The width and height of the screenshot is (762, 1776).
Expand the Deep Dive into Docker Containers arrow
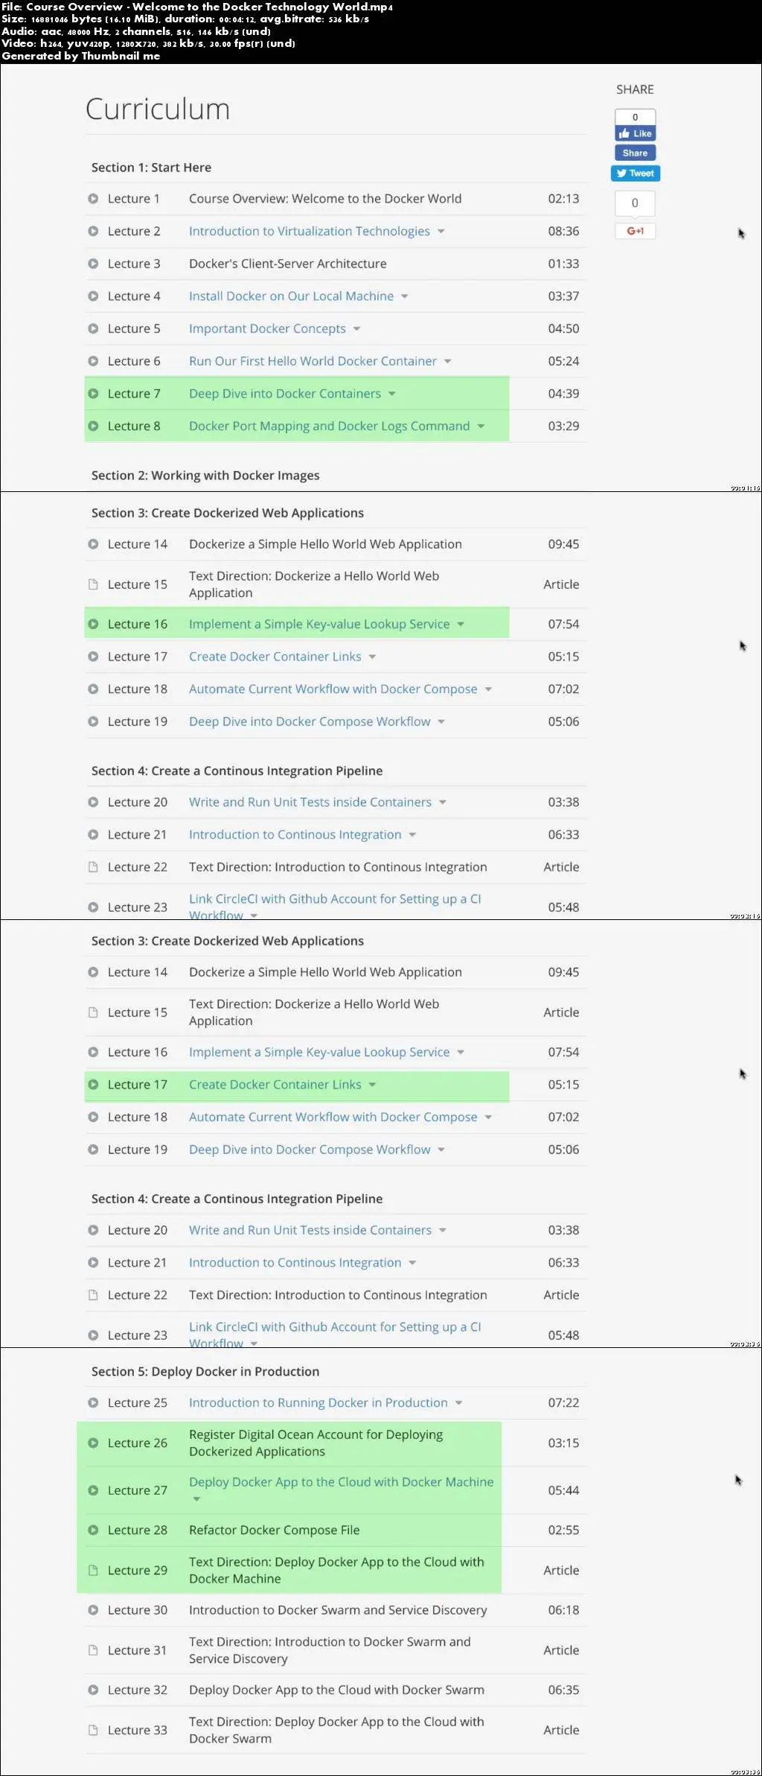pyautogui.click(x=392, y=394)
